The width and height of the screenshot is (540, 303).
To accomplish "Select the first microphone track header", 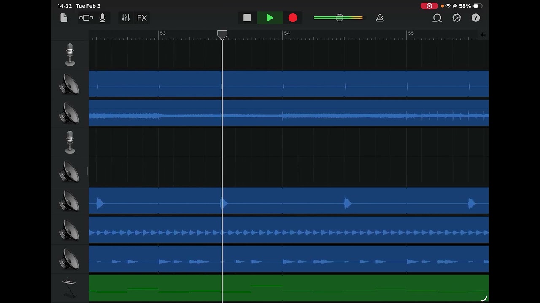I will (x=70, y=55).
